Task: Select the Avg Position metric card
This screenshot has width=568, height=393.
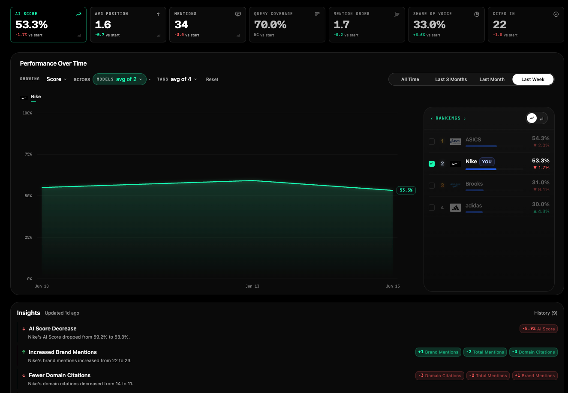Action: [128, 24]
